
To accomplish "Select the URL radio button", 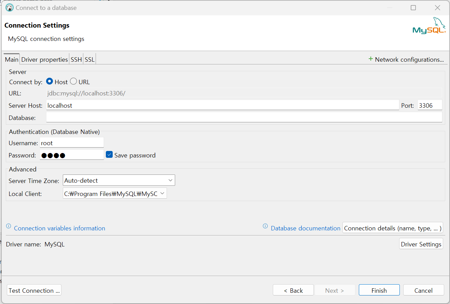I will click(73, 81).
